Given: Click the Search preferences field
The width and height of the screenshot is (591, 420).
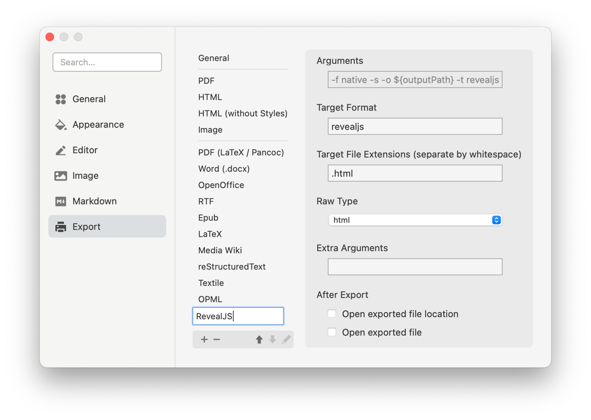Looking at the screenshot, I should click(x=107, y=62).
